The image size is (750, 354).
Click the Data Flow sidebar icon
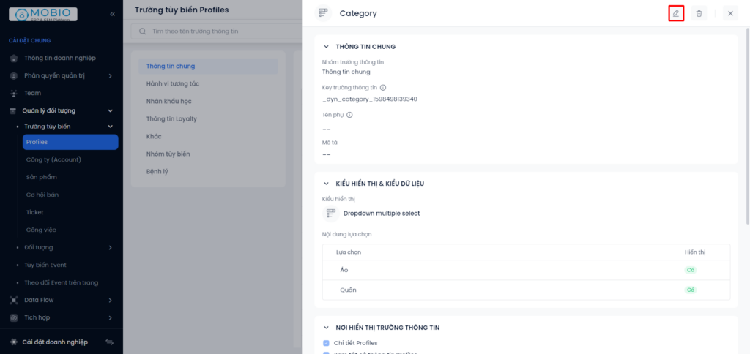(14, 300)
